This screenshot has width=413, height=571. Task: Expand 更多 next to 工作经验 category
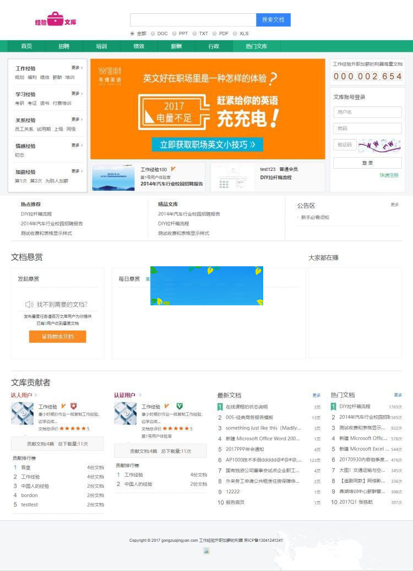coord(77,68)
